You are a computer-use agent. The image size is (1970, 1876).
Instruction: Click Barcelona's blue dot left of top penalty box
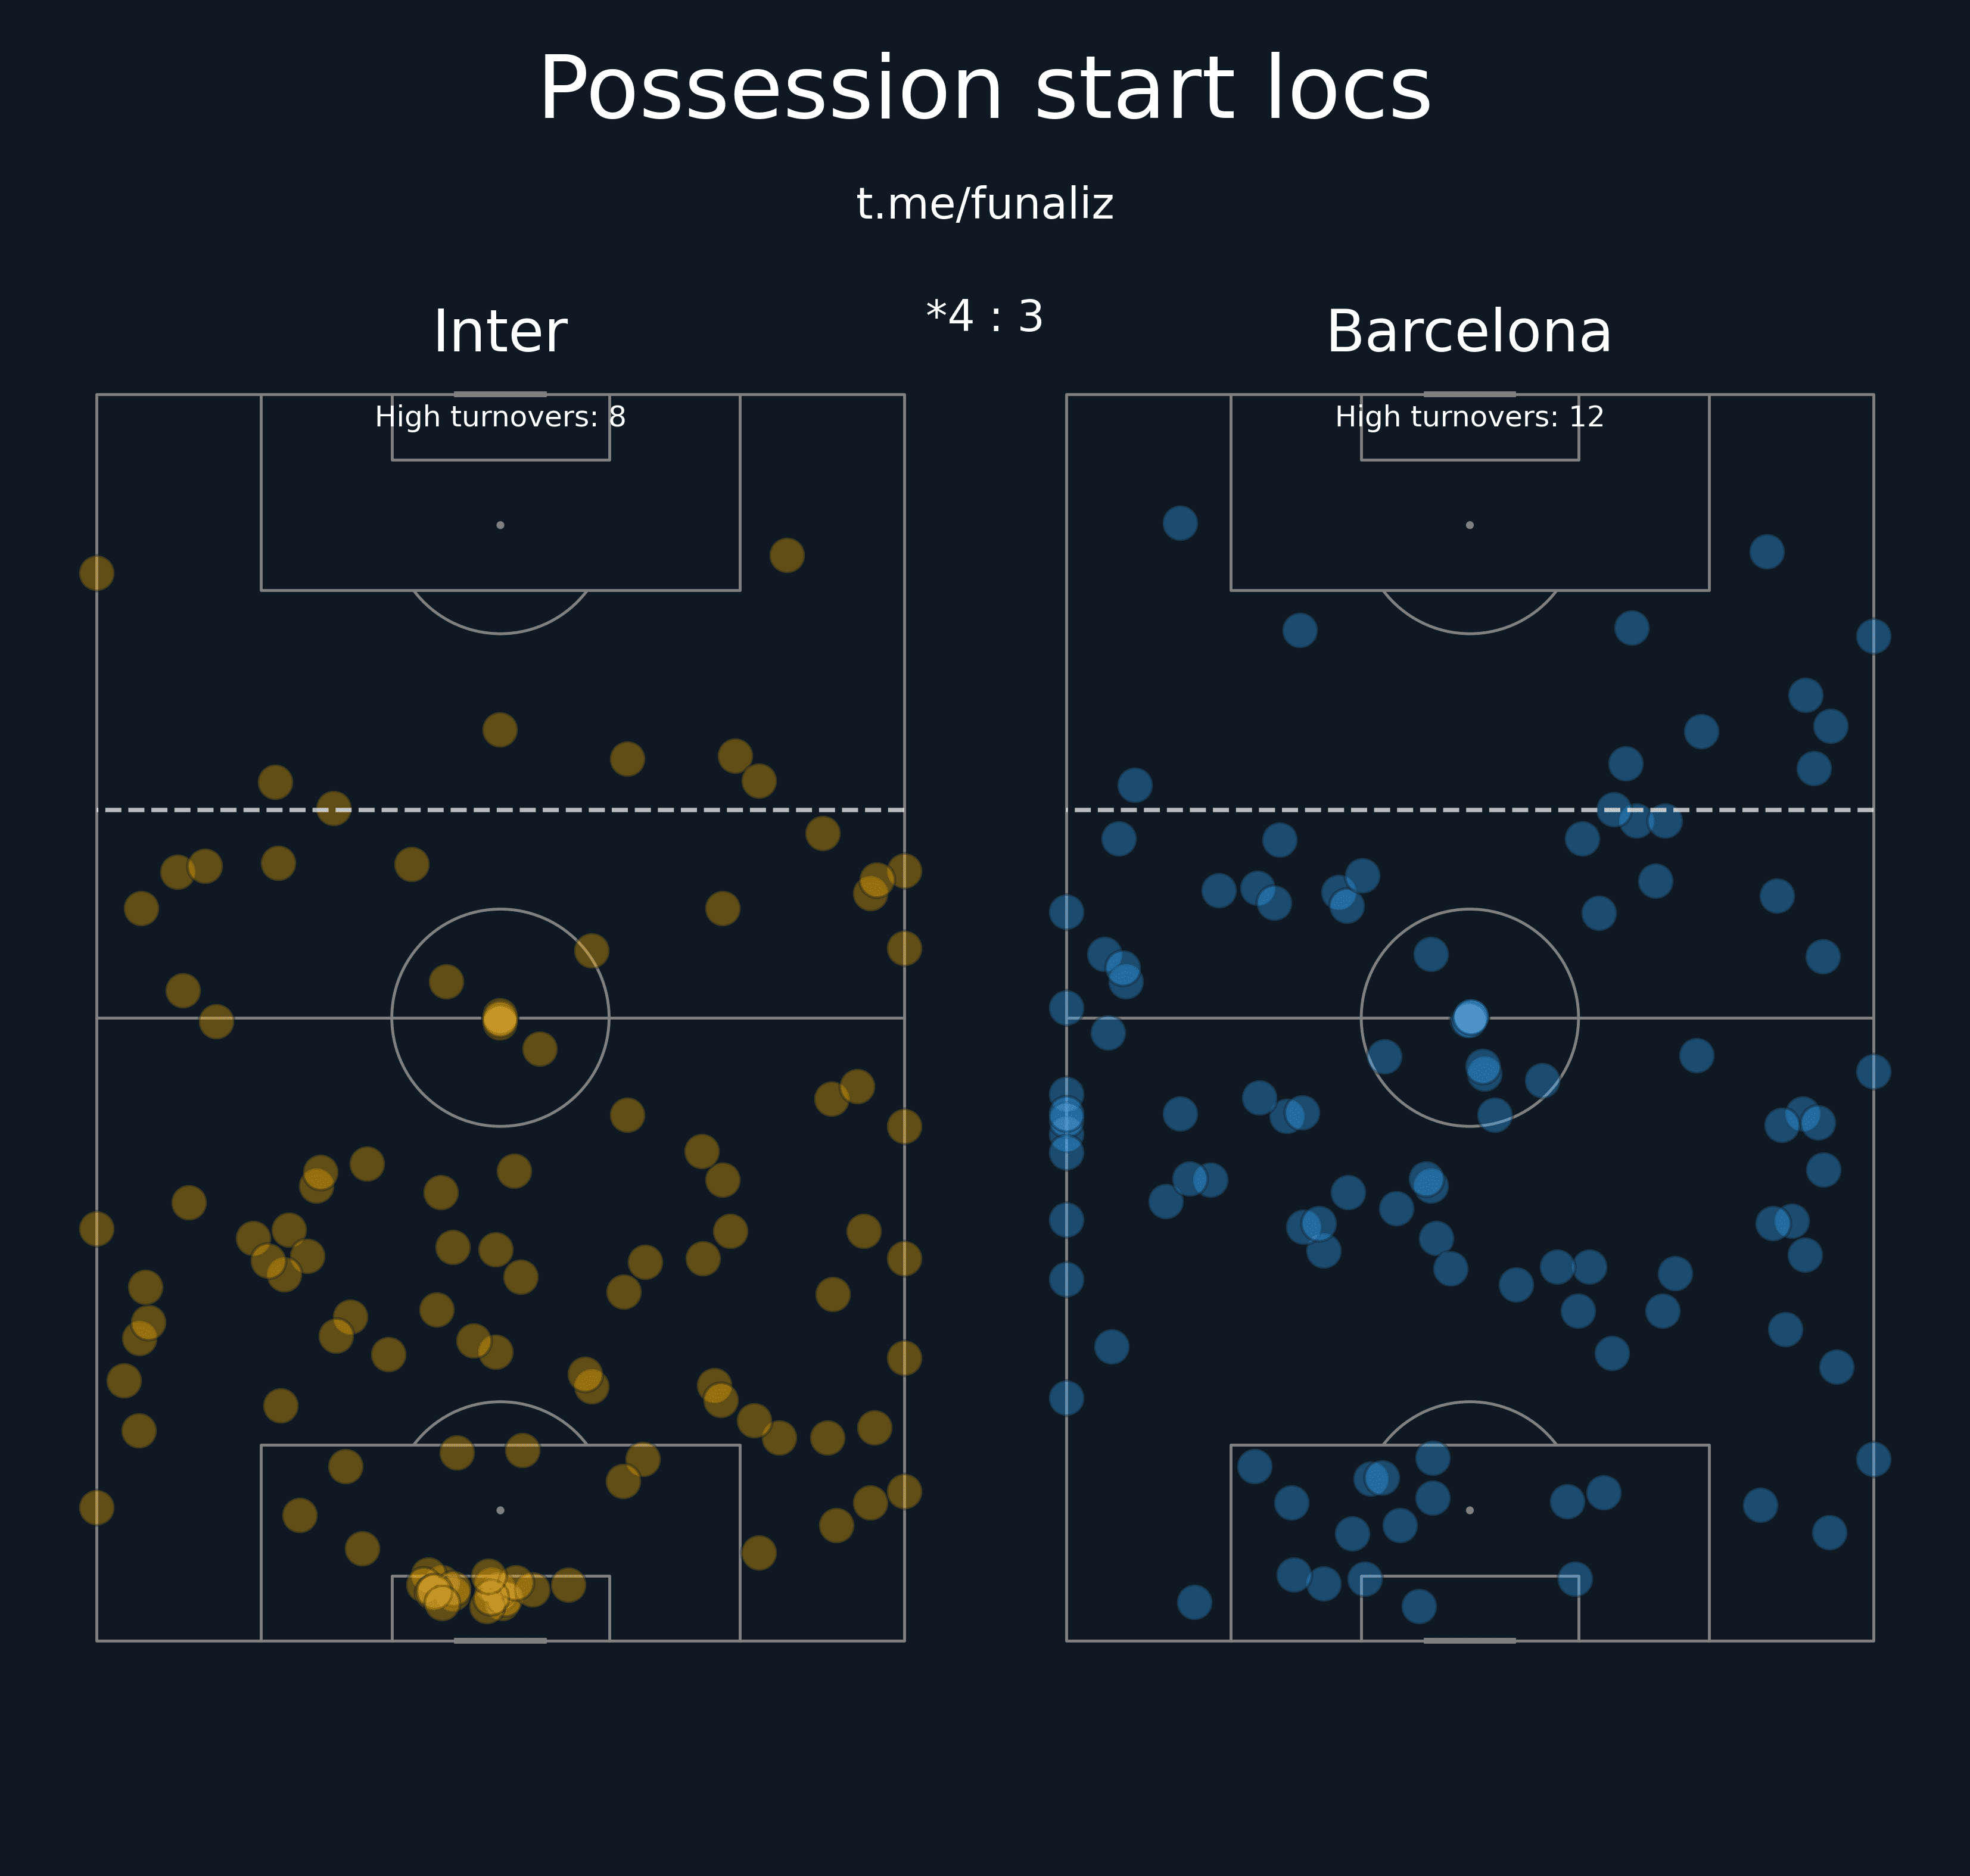tap(1180, 523)
